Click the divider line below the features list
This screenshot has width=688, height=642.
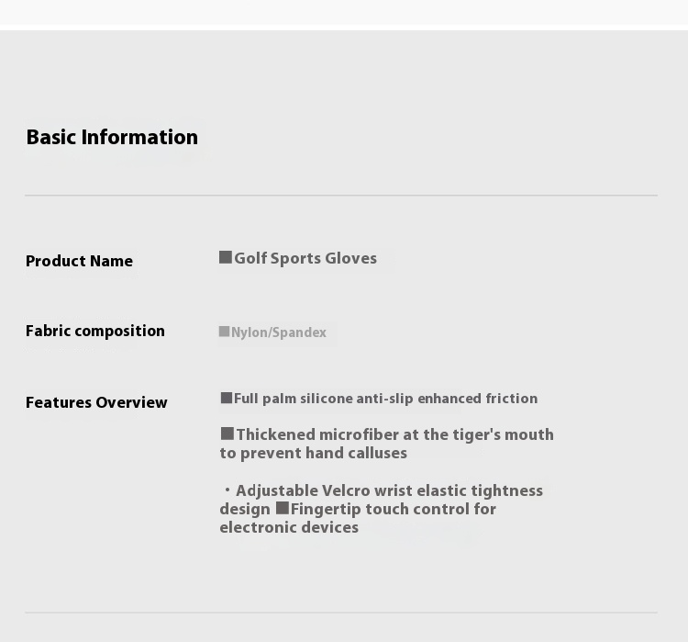coord(341,613)
